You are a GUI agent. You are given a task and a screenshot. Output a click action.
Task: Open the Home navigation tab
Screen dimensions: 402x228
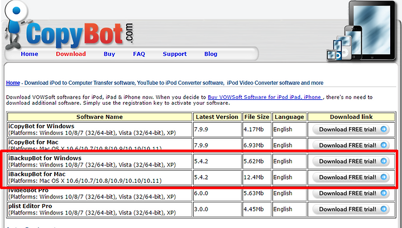pos(30,54)
